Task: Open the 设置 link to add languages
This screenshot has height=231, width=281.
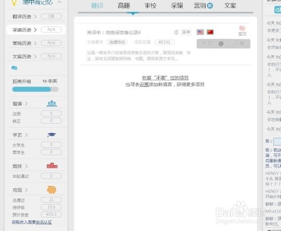Action: (x=144, y=85)
